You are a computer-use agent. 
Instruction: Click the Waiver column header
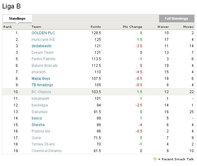pos(163,27)
